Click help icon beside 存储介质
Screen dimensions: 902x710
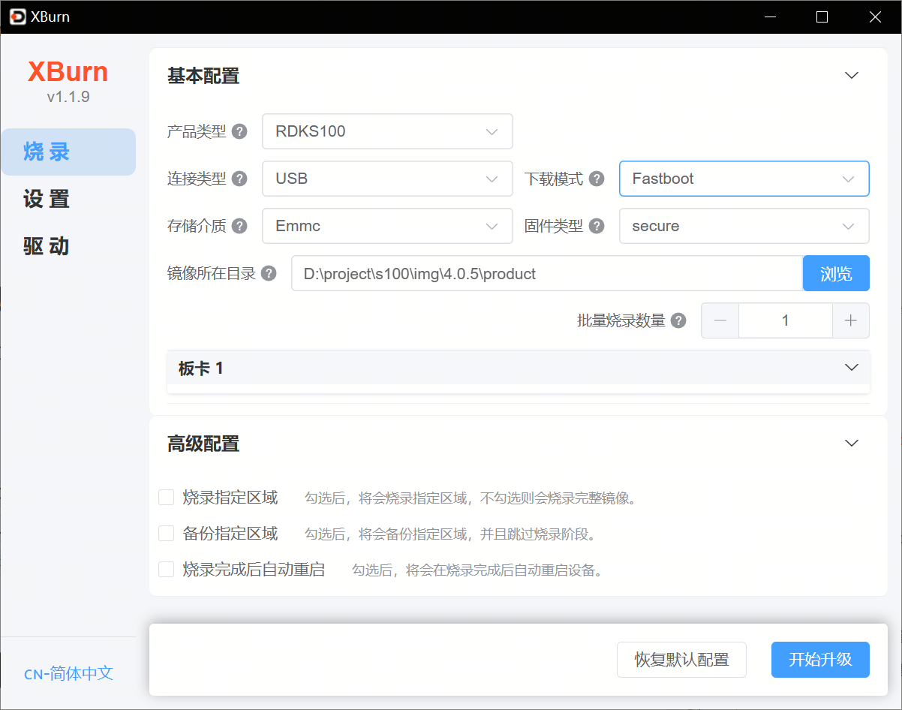point(239,226)
